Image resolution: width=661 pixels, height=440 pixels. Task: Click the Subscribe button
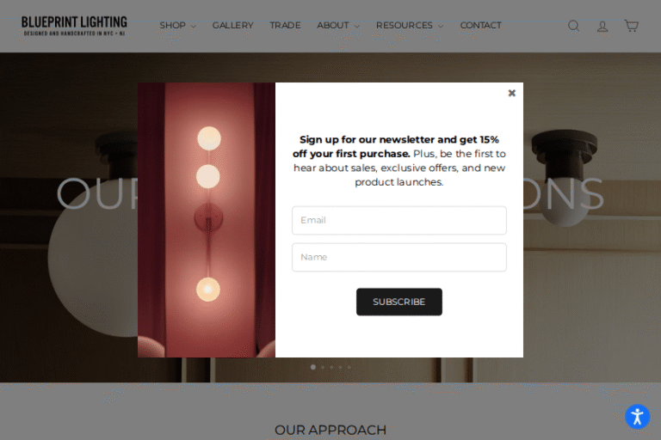(399, 302)
